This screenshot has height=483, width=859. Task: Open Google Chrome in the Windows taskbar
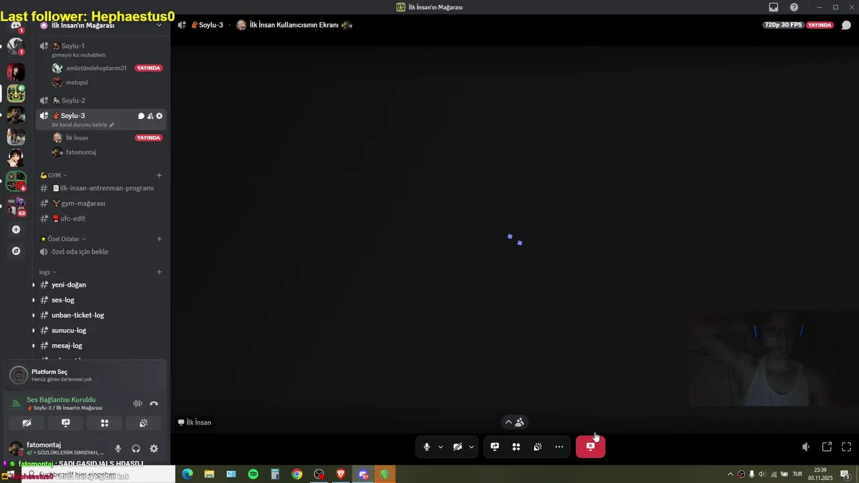pos(297,474)
